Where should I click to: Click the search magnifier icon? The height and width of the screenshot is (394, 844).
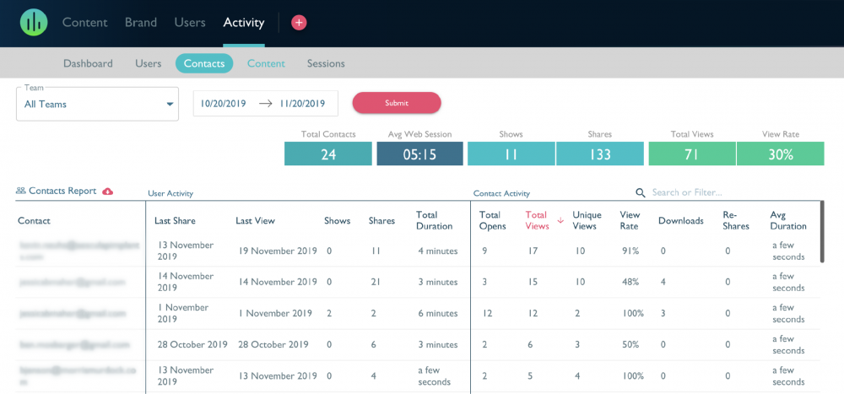(641, 192)
